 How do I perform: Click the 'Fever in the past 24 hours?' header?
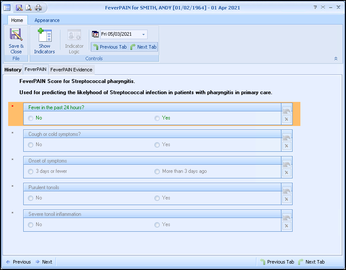pyautogui.click(x=152, y=107)
